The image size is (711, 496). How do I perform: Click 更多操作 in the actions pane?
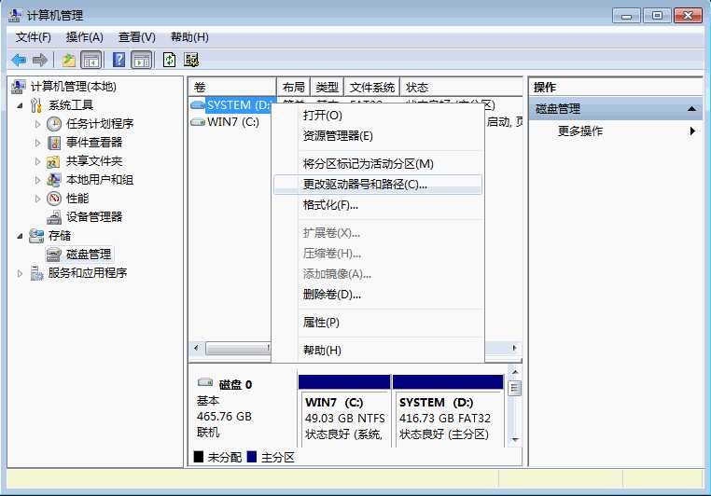(x=580, y=131)
